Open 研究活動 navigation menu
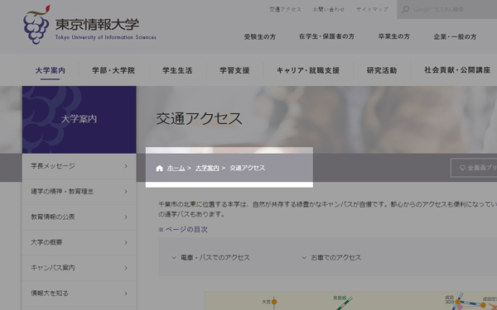The height and width of the screenshot is (310, 497). pyautogui.click(x=382, y=70)
